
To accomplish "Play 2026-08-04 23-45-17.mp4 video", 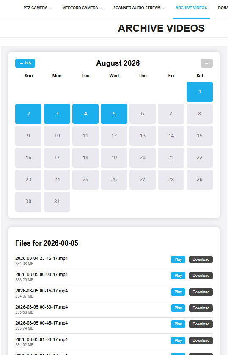I will (178, 259).
